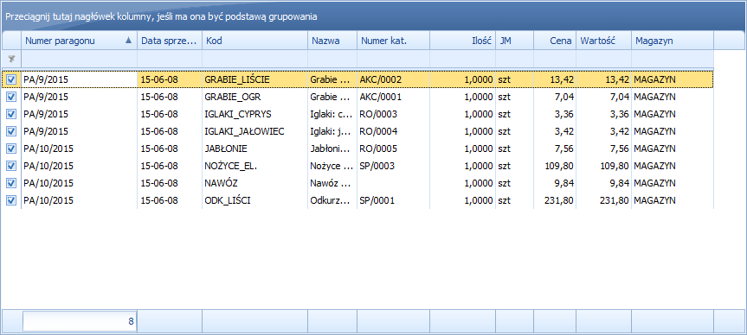Click the filter row funnel icon
The image size is (747, 335).
click(11, 60)
